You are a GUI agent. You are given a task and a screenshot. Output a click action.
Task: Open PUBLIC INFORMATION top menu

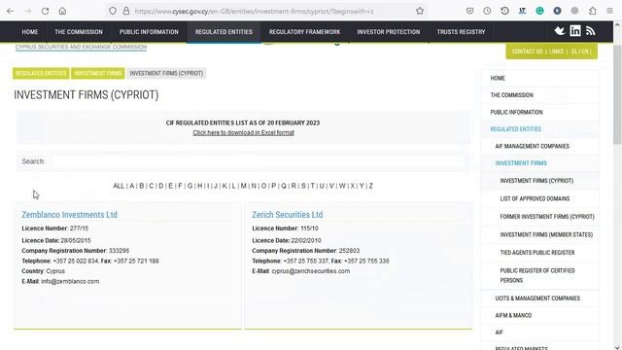pyautogui.click(x=149, y=32)
